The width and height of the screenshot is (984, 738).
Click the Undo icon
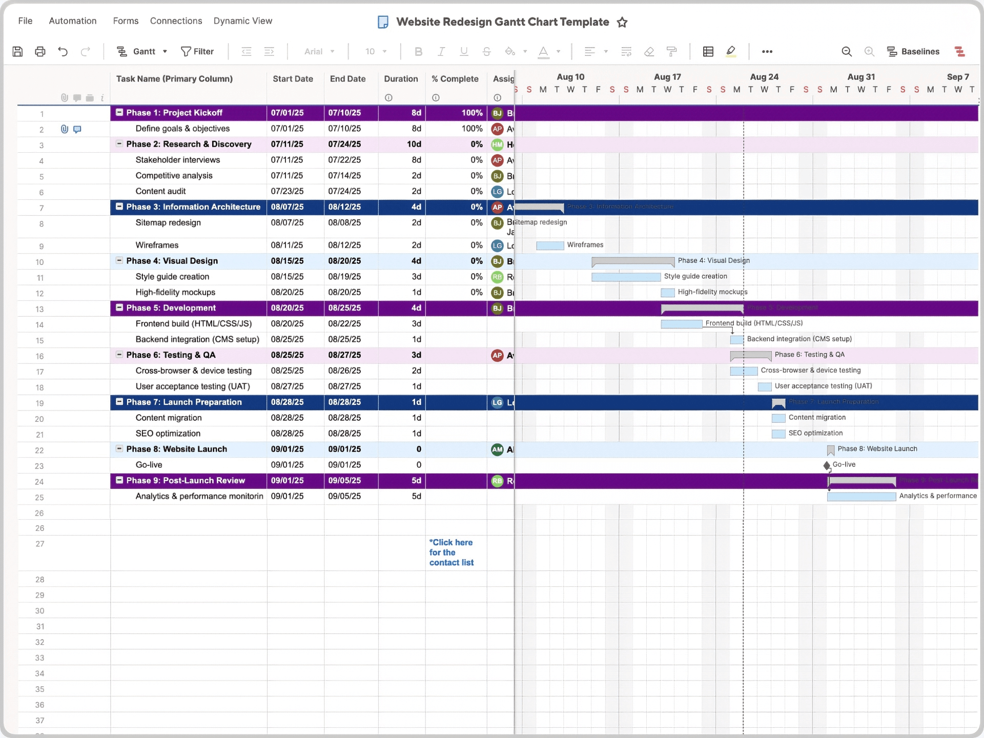pyautogui.click(x=63, y=51)
